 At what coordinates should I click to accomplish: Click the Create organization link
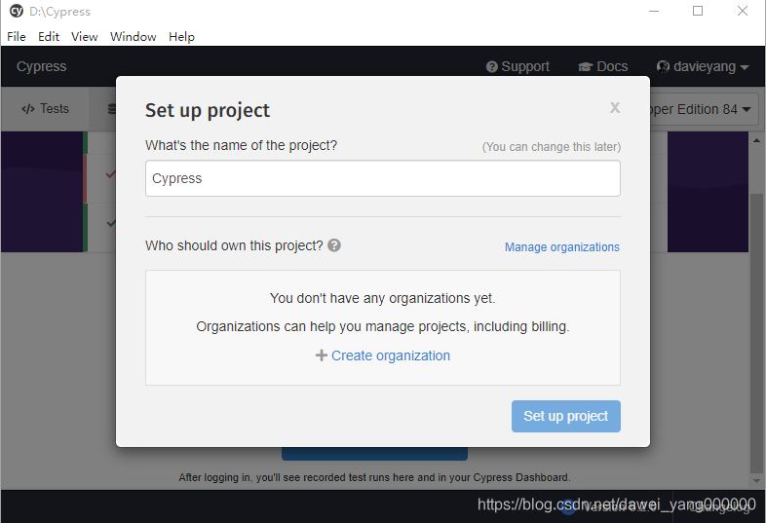(x=391, y=355)
